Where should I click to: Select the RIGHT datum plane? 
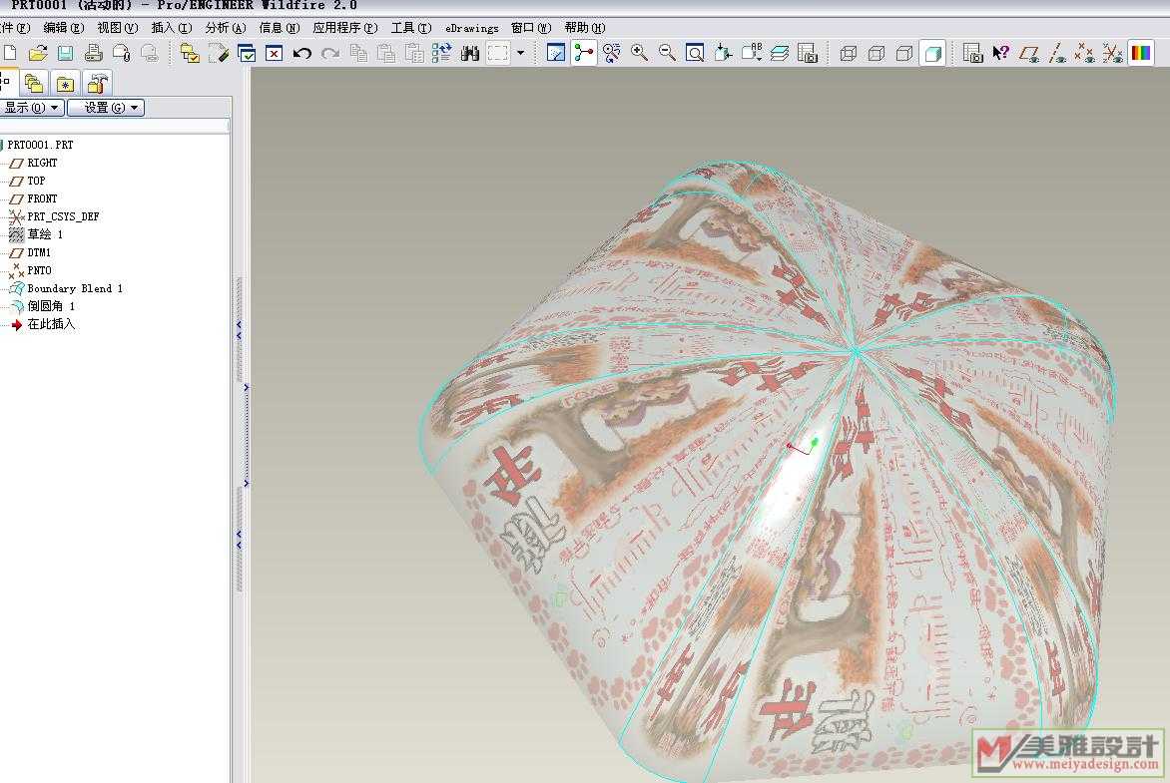pyautogui.click(x=42, y=163)
